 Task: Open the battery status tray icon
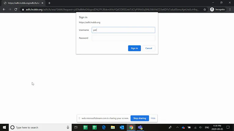189,127
